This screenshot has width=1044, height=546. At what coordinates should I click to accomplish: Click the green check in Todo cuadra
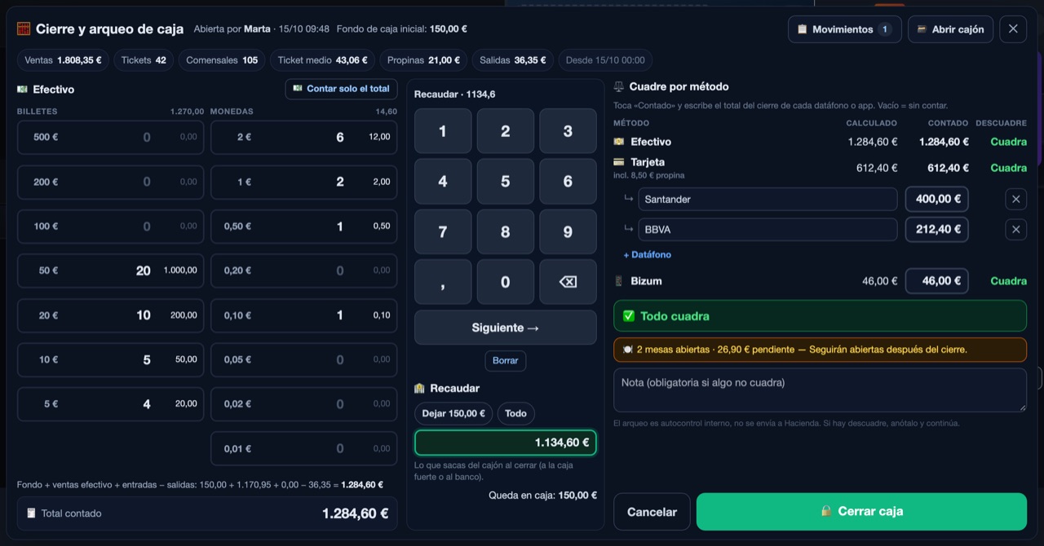(x=629, y=316)
